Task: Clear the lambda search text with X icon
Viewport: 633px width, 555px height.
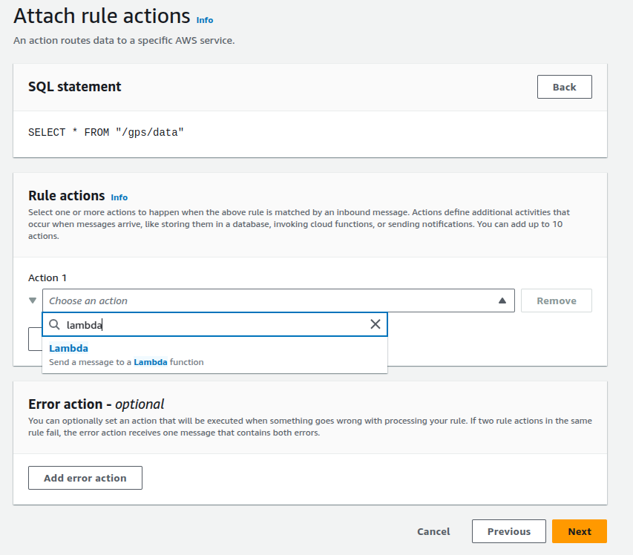Action: [375, 324]
